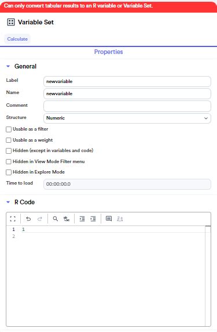Viewport: 217px width, 332px height.
Task: Tick Hidden in Explore Mode checkbox
Action: (9, 172)
